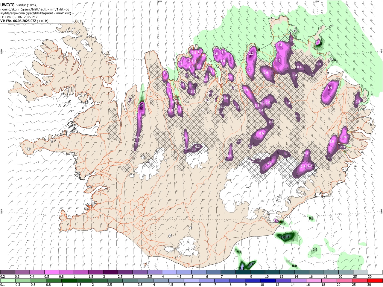Click the red swatch ending the lower legend row

375,280
